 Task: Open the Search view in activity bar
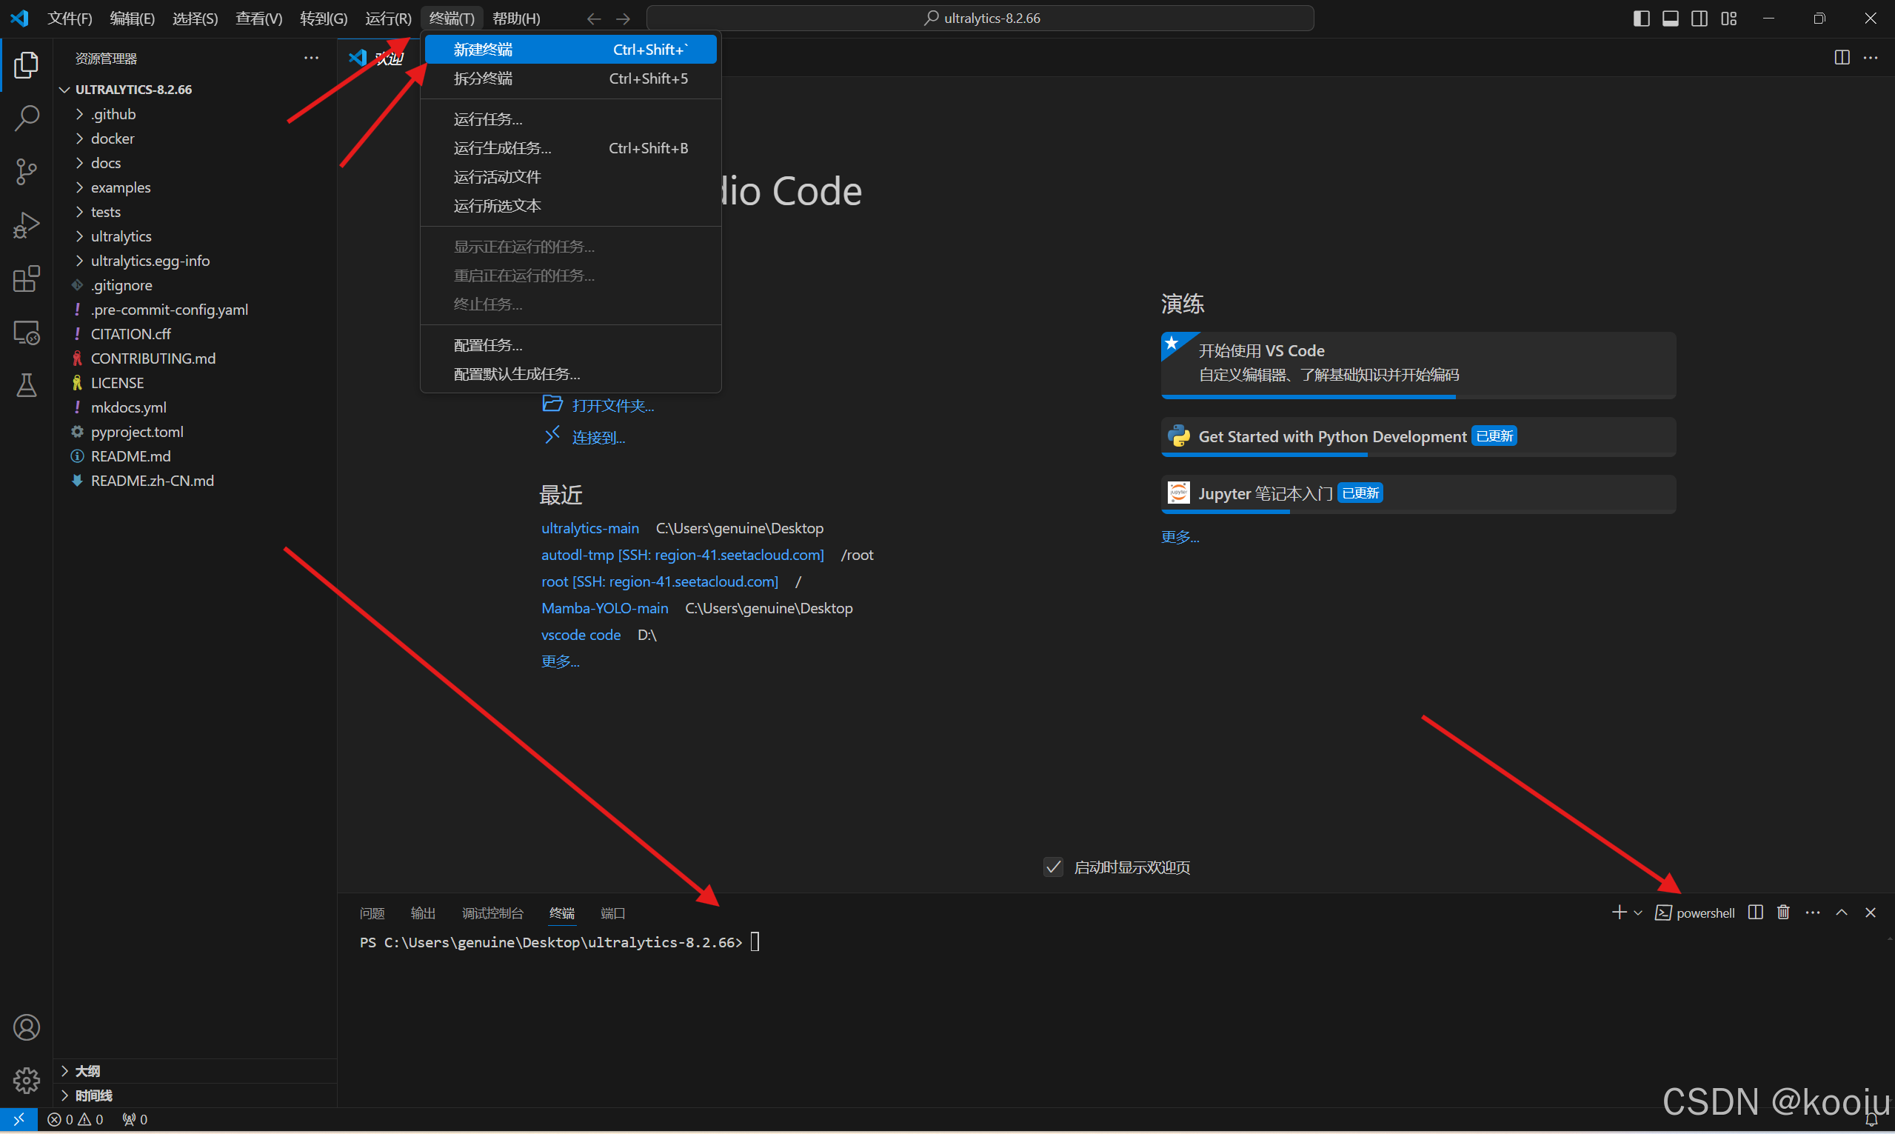click(27, 118)
